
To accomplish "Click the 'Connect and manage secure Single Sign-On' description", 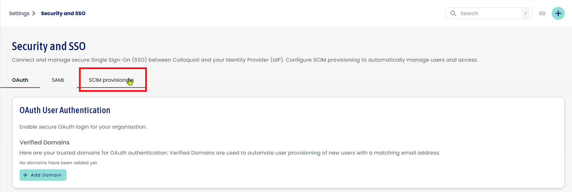I will tap(245, 60).
